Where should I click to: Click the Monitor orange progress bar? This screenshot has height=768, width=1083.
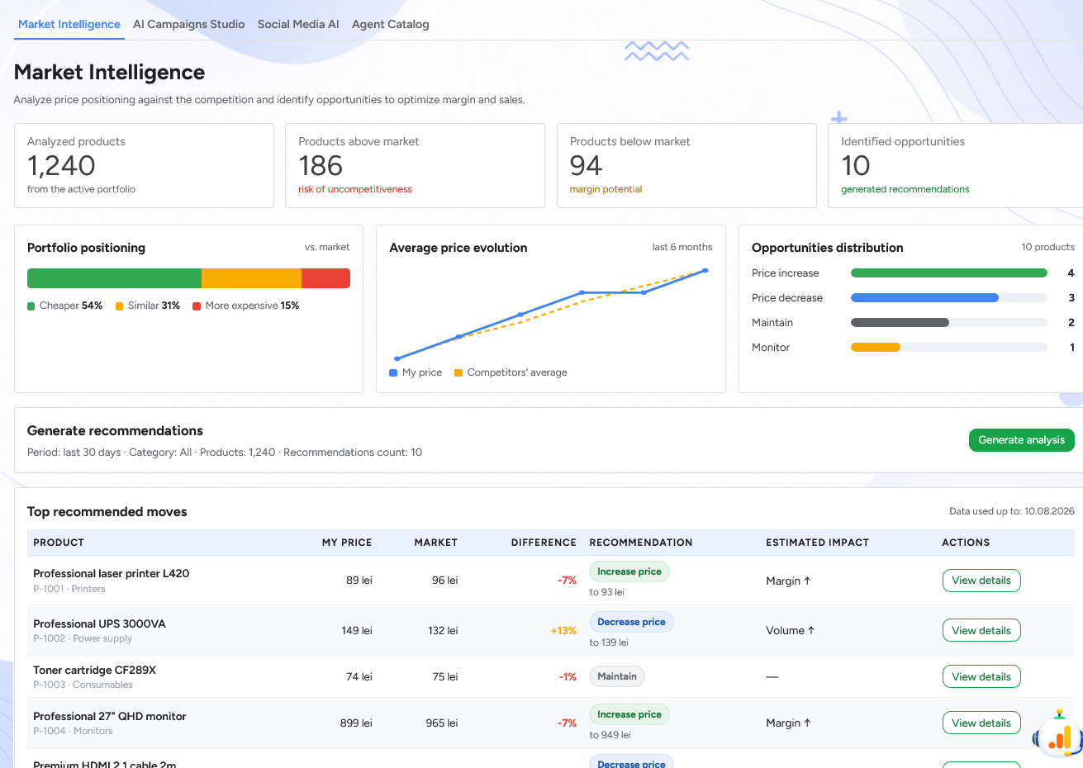pos(876,348)
